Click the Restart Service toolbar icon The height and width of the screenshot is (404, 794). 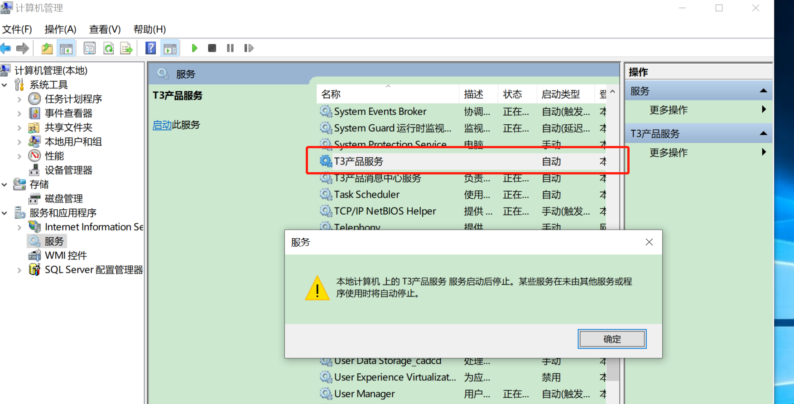(x=249, y=48)
